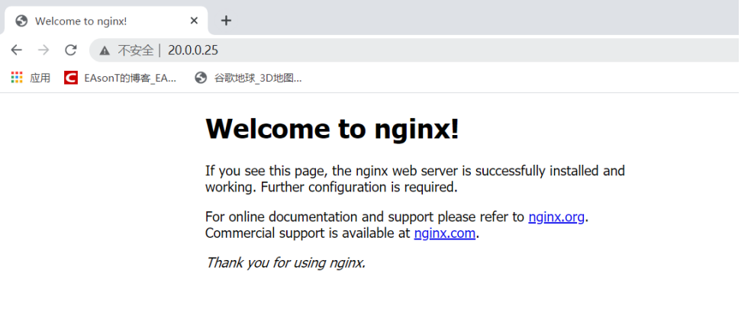Screen dimensions: 751x318
Task: Open the EAsonT的博客 bookmark
Action: pyautogui.click(x=130, y=78)
